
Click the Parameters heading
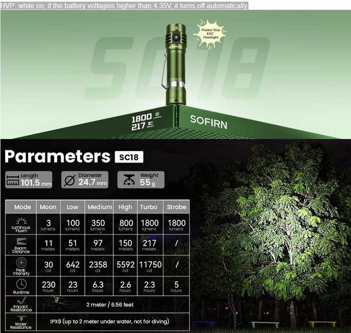click(x=58, y=156)
